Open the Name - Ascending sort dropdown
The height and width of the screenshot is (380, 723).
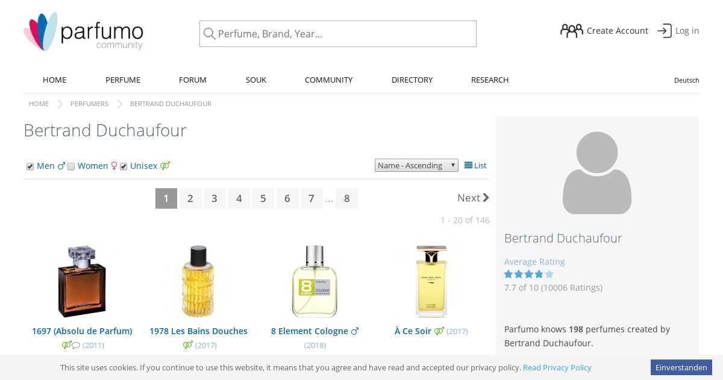416,165
